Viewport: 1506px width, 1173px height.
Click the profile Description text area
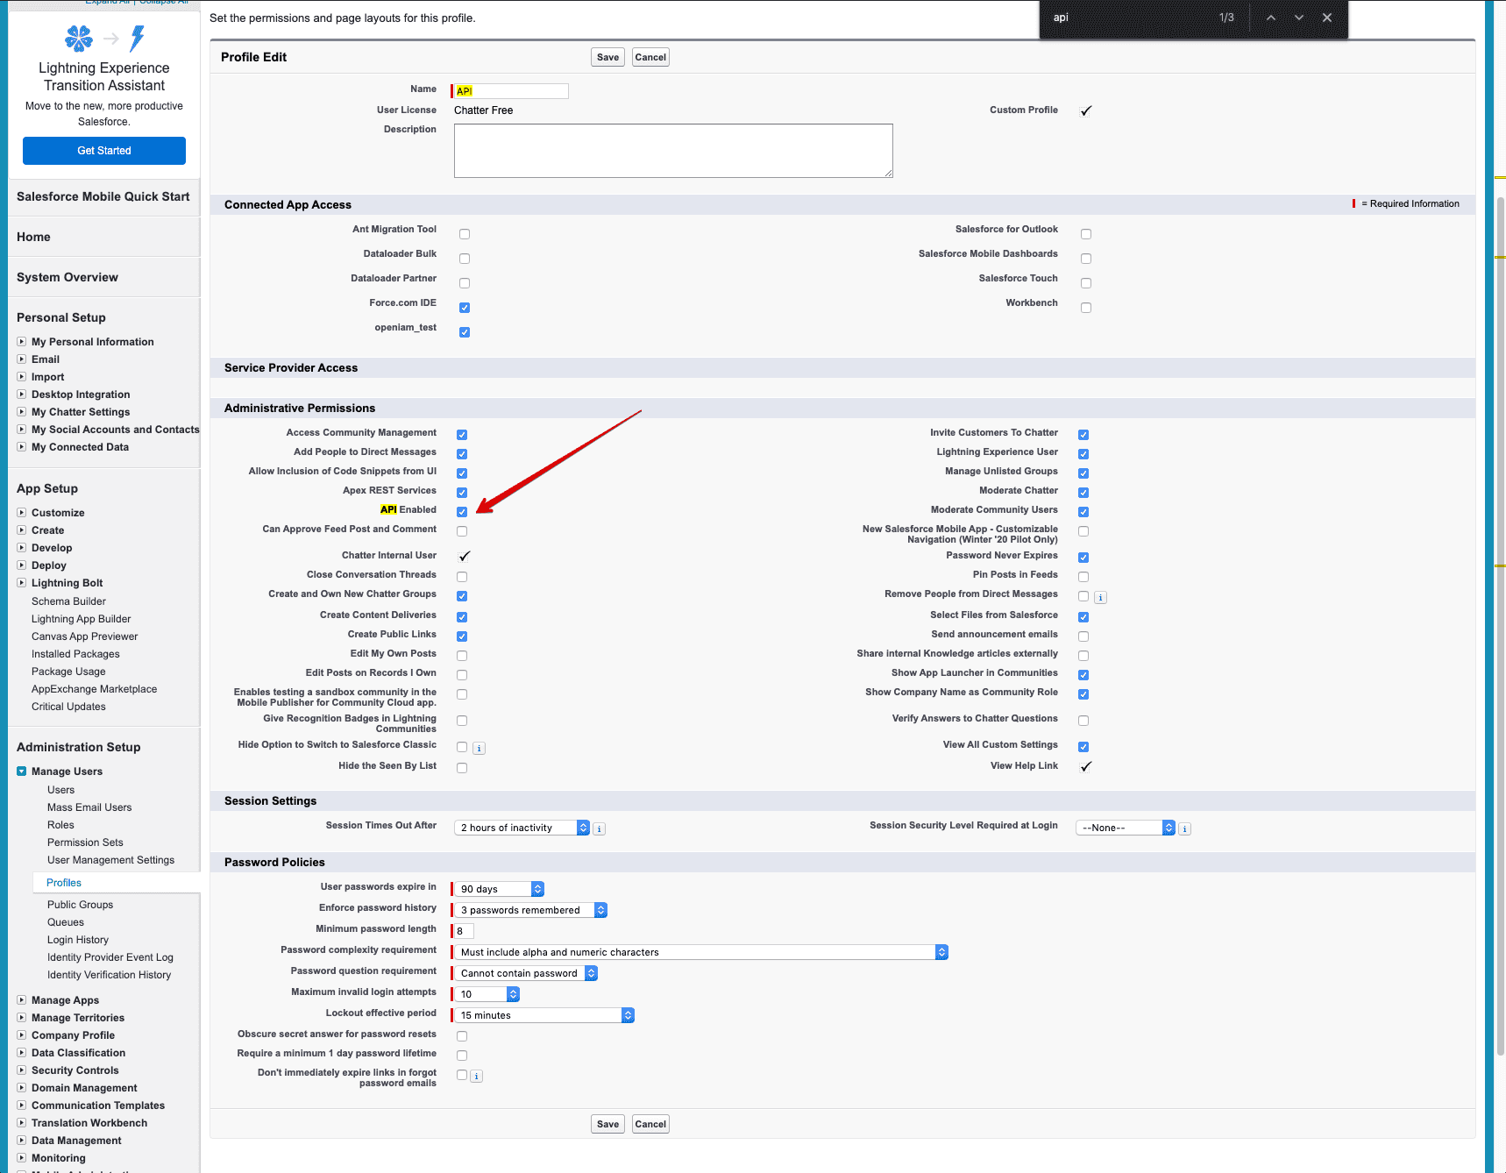[x=672, y=151]
